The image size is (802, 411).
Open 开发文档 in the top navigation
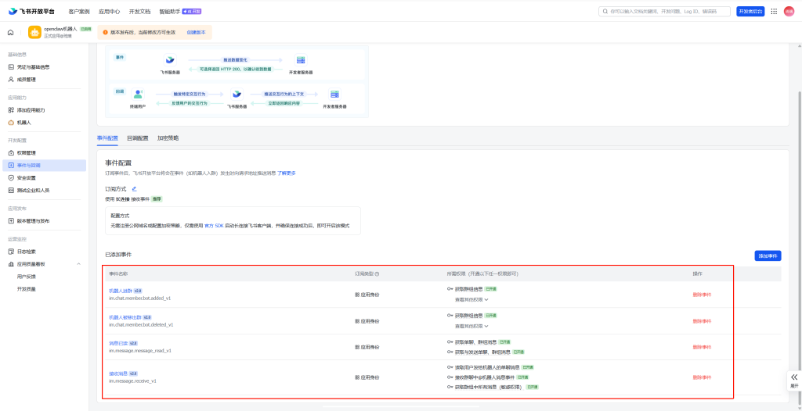139,12
